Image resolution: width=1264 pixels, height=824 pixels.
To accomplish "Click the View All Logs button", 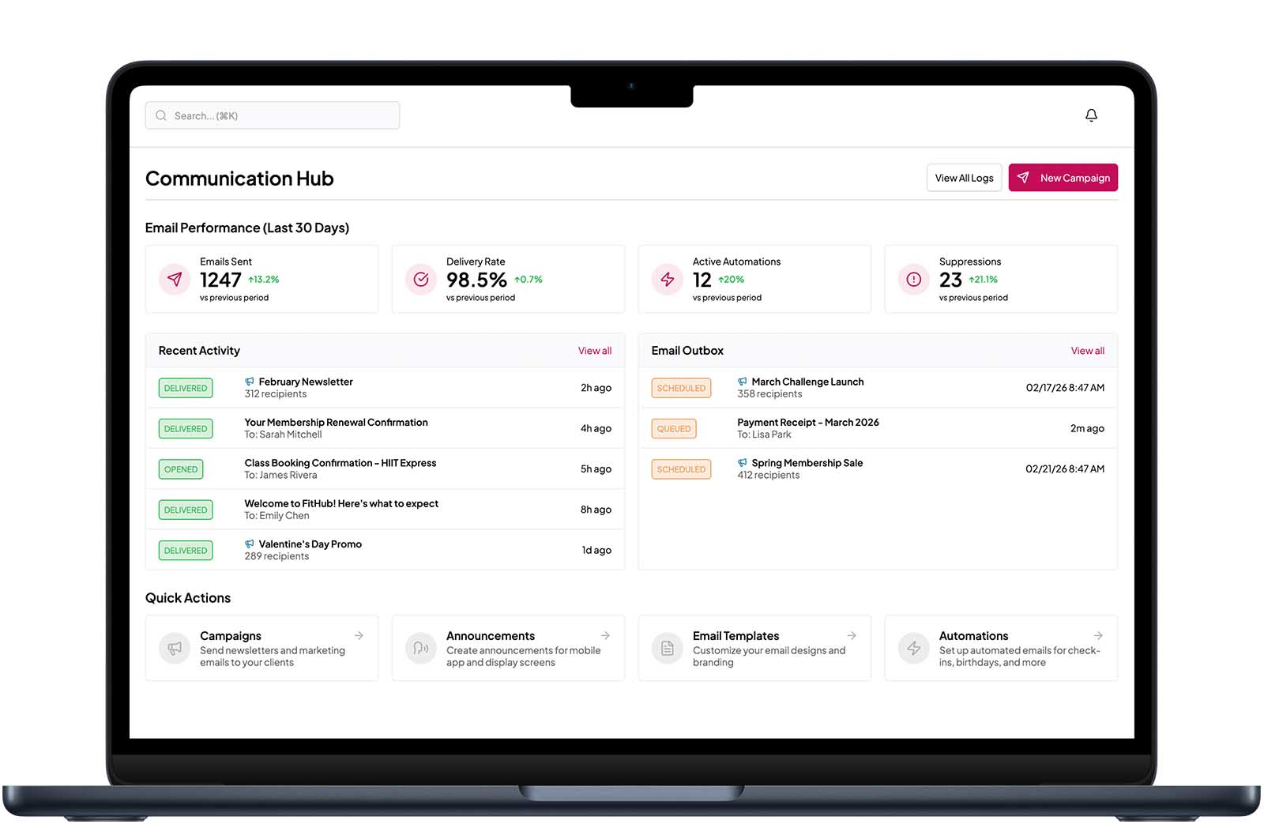I will coord(964,177).
